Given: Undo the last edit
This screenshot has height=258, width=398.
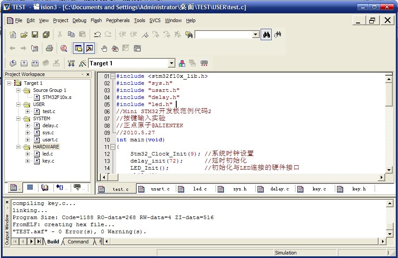Looking at the screenshot, I should click(97, 34).
